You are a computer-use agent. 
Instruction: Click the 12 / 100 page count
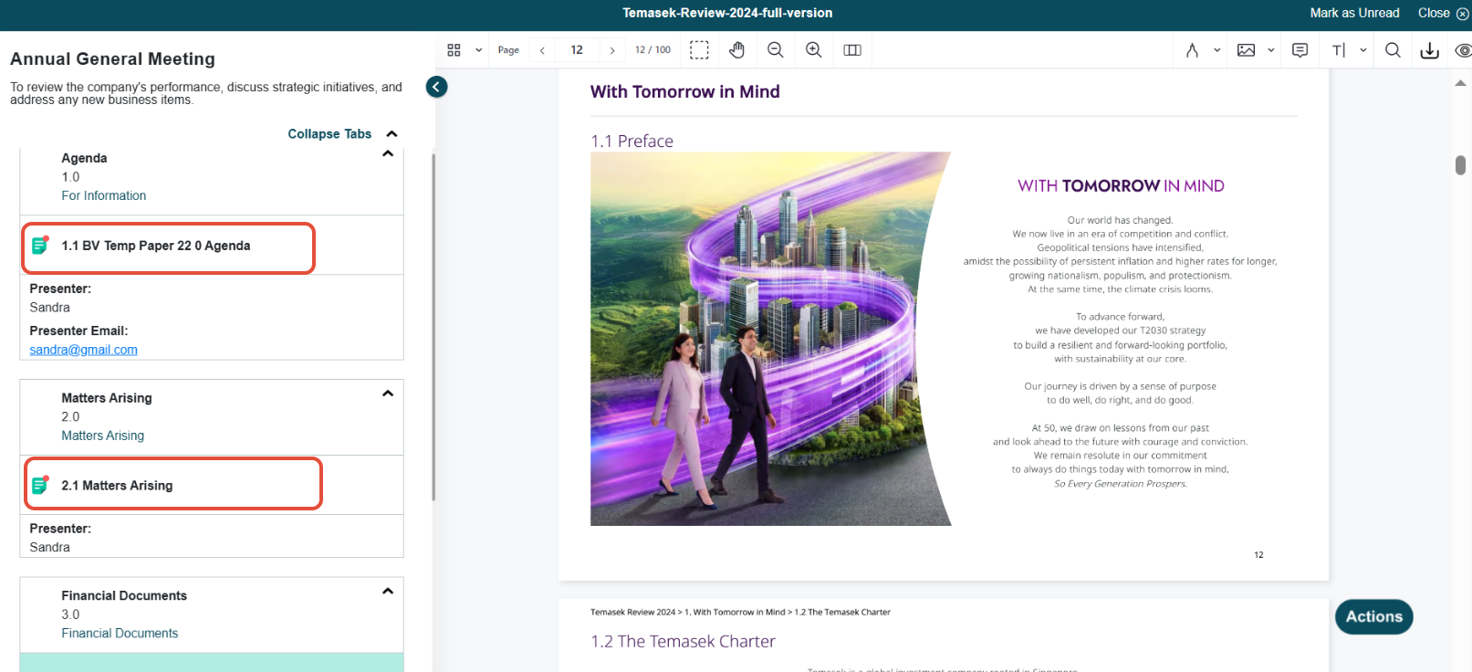coord(652,50)
